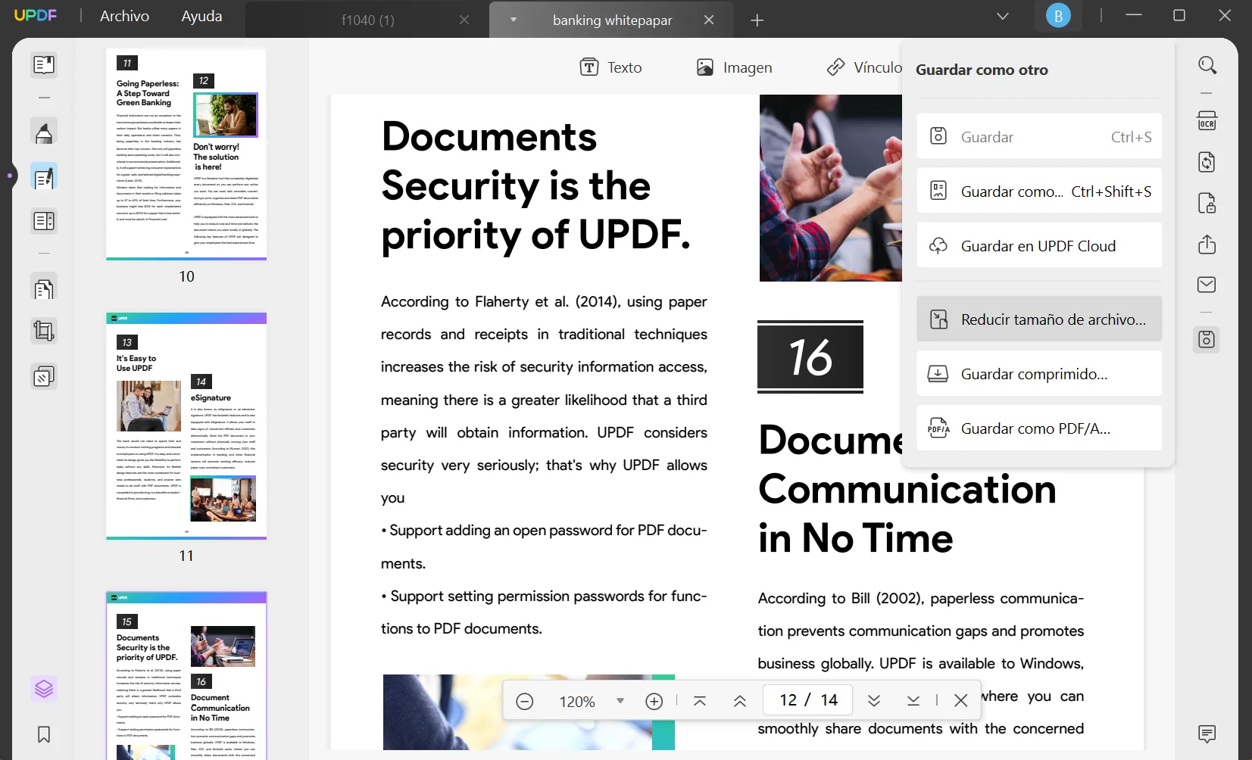Activate the Texto editing tool

[x=610, y=67]
